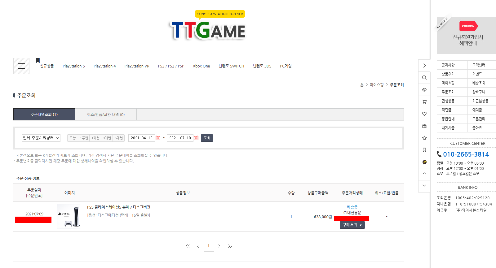Open 배송조회 in the sidebar
This screenshot has height=268, width=496.
pos(479,83)
